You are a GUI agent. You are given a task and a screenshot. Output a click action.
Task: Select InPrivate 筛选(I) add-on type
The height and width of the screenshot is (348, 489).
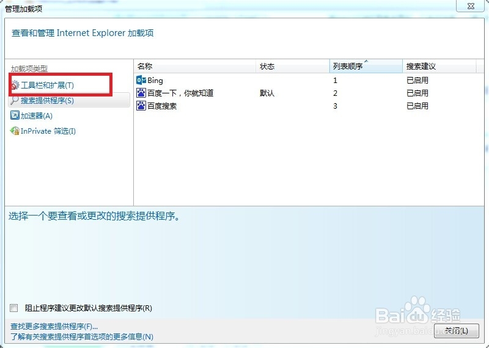(x=48, y=131)
